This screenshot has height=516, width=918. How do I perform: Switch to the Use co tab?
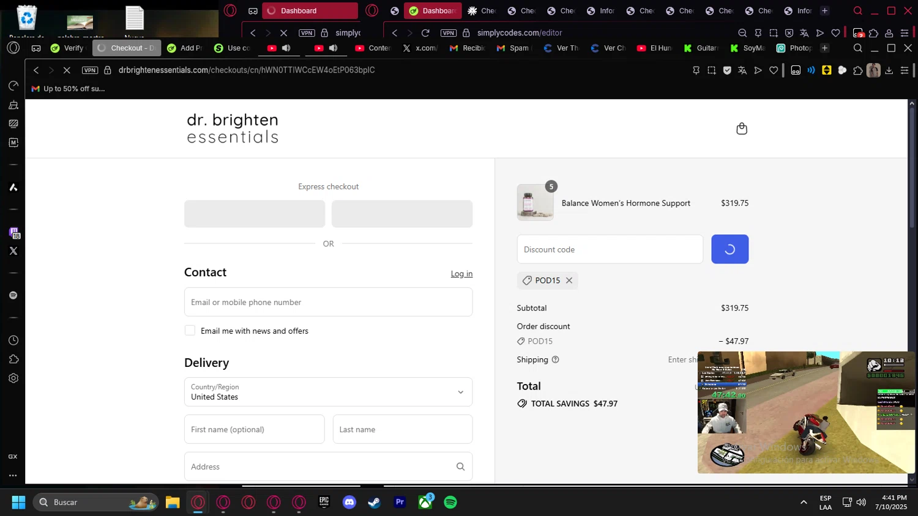pos(232,48)
